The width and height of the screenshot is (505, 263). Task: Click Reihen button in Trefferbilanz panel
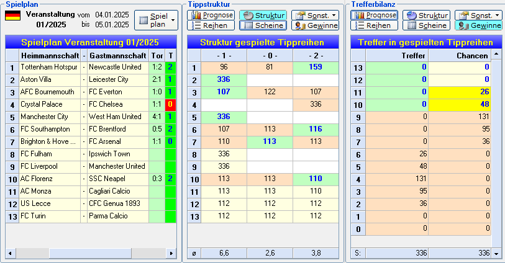(x=374, y=25)
